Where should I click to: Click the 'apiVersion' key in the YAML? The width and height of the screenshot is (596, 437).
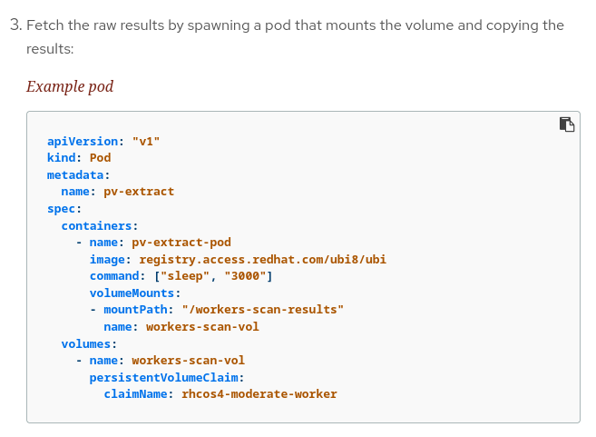tap(83, 141)
